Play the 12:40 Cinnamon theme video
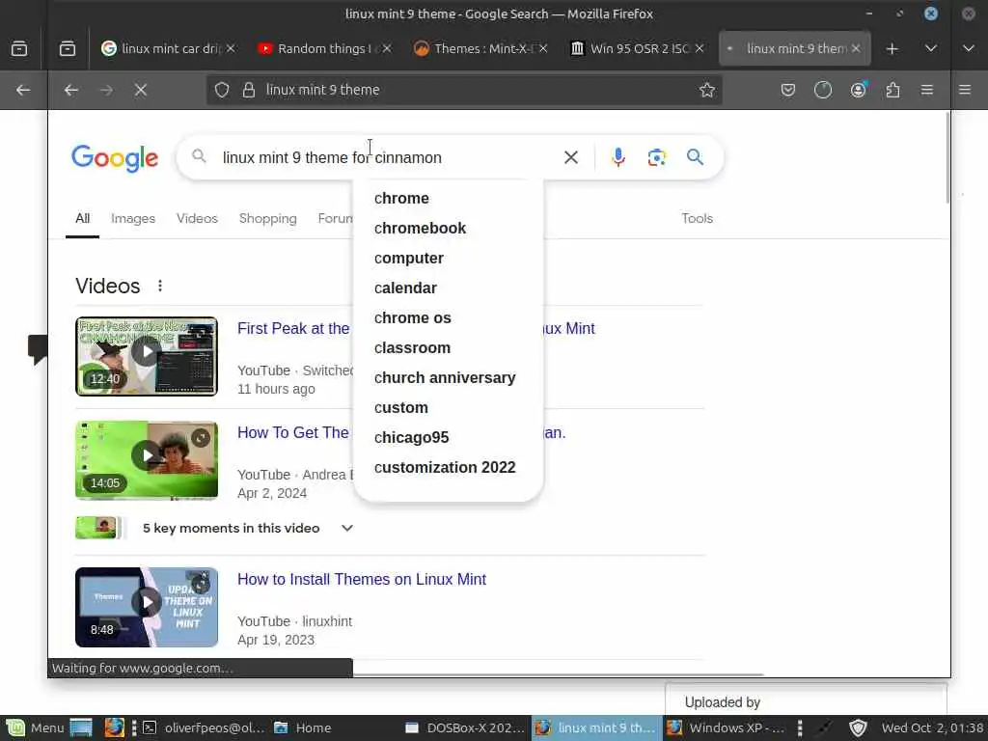This screenshot has height=741, width=988. click(x=147, y=357)
